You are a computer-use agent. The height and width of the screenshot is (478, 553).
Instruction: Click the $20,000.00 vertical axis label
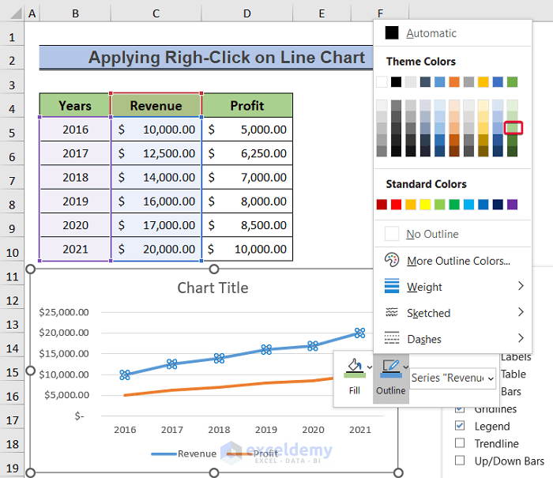(x=64, y=333)
